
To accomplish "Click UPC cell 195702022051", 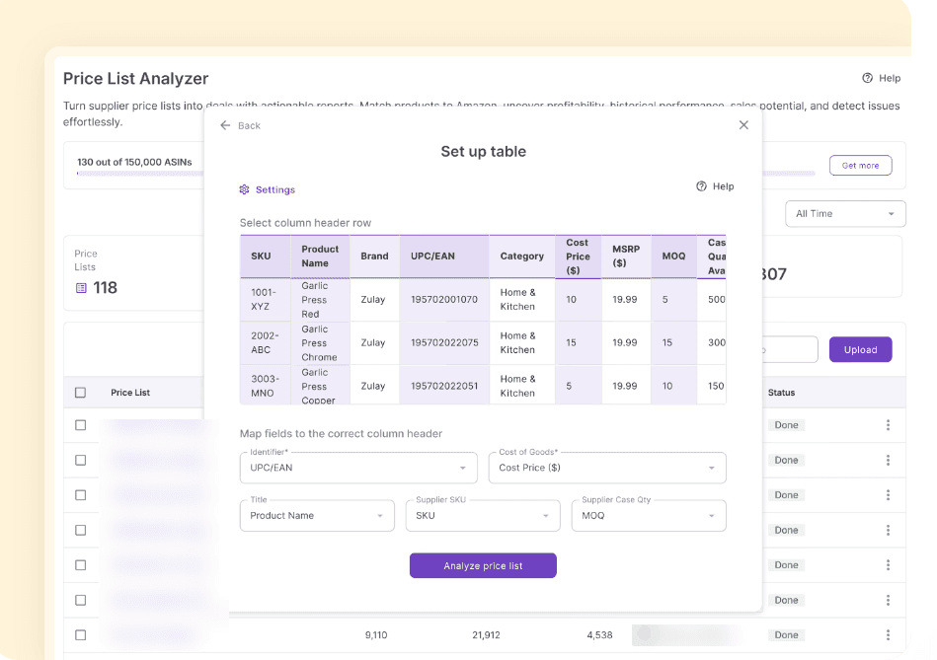I will pyautogui.click(x=444, y=386).
